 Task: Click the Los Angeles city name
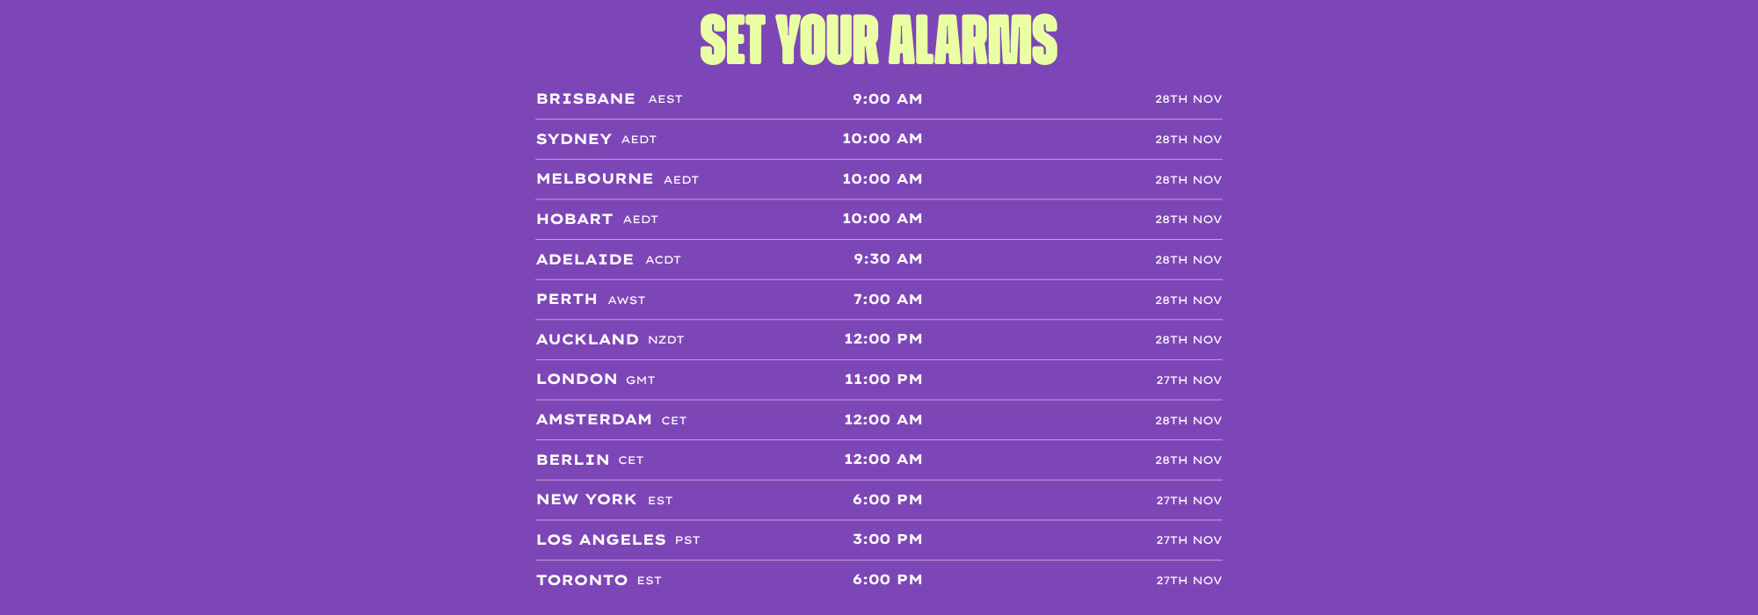600,540
